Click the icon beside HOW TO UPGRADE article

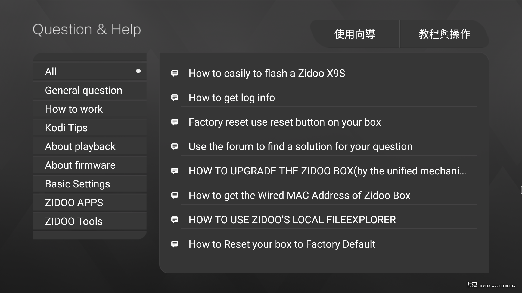coord(175,171)
